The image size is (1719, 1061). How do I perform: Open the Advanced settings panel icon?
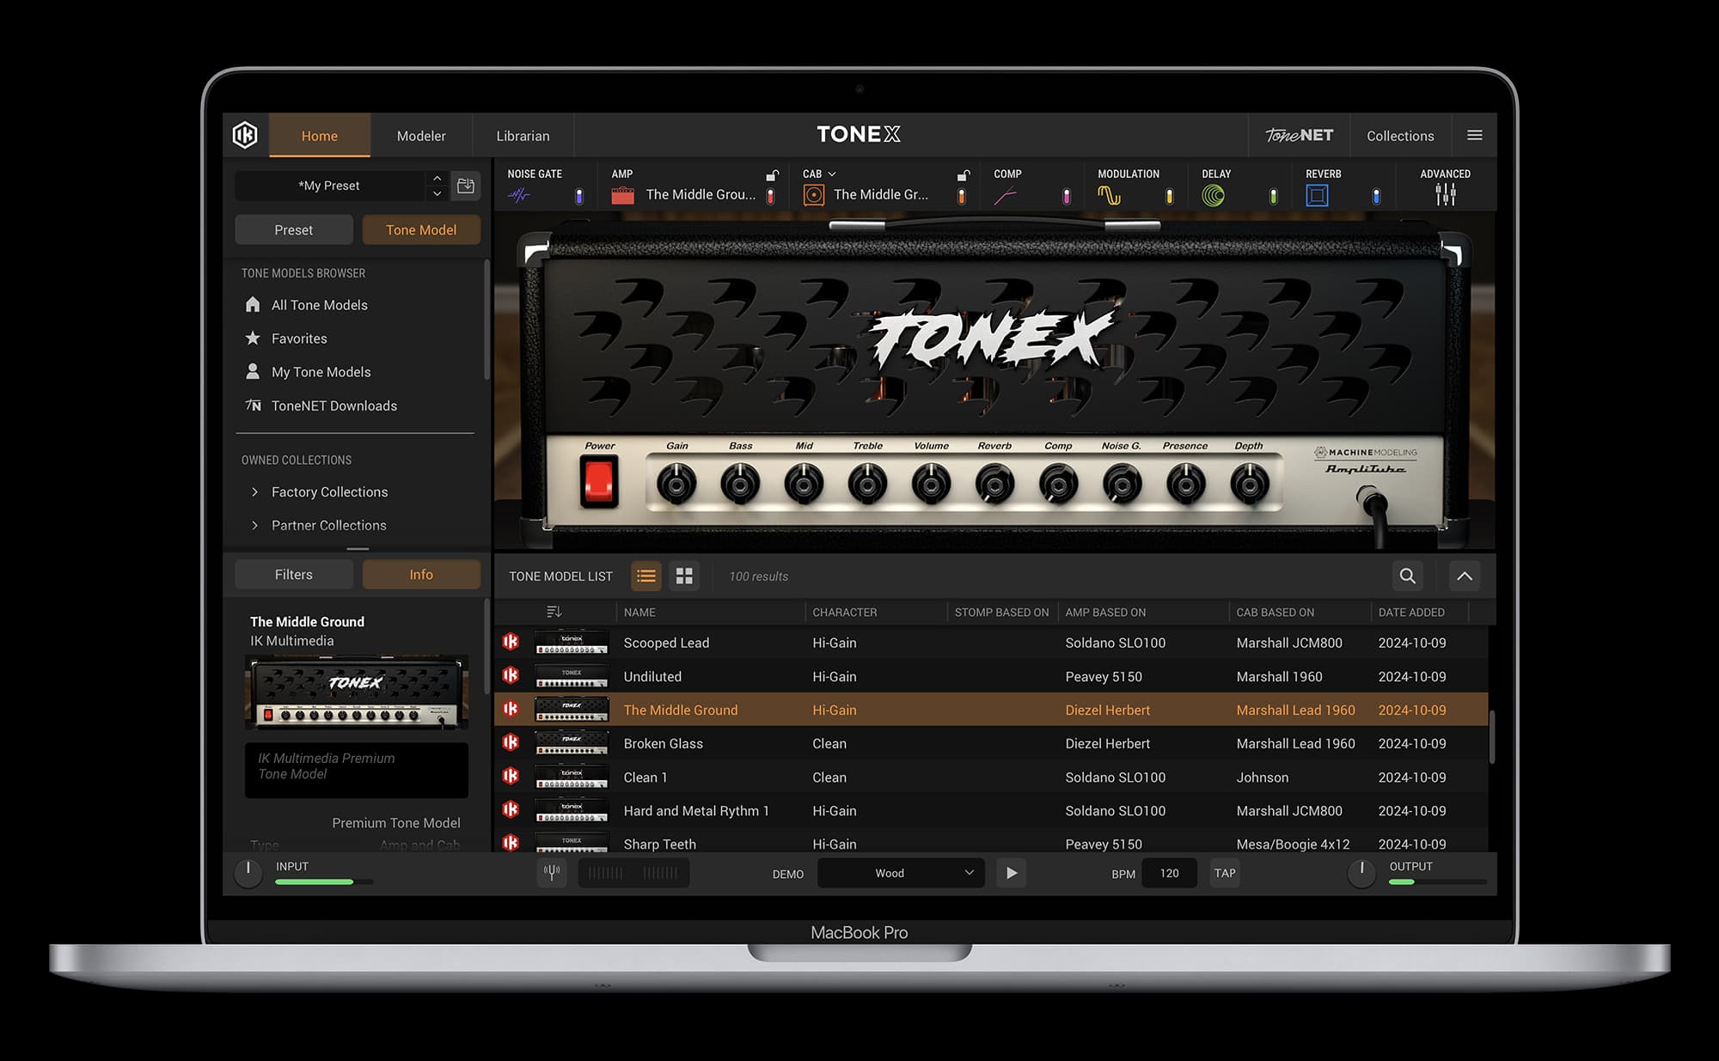1446,195
